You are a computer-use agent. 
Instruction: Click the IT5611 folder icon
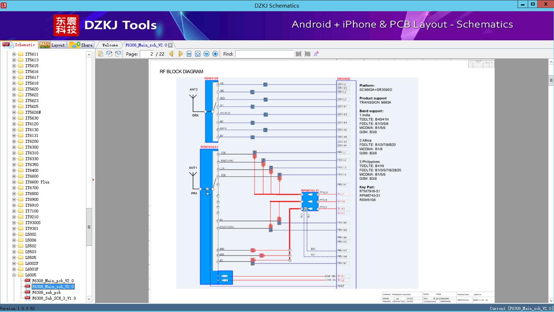pyautogui.click(x=21, y=54)
